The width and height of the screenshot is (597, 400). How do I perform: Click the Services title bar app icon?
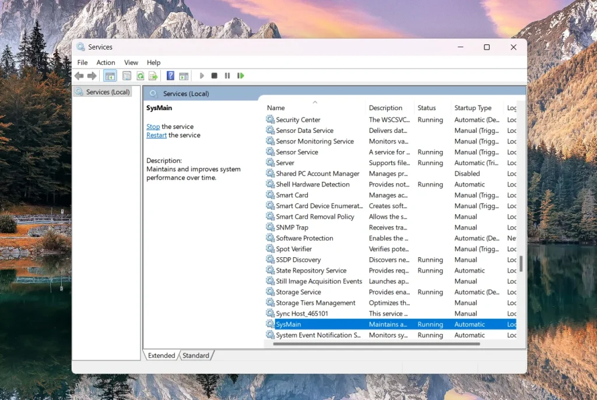point(80,47)
